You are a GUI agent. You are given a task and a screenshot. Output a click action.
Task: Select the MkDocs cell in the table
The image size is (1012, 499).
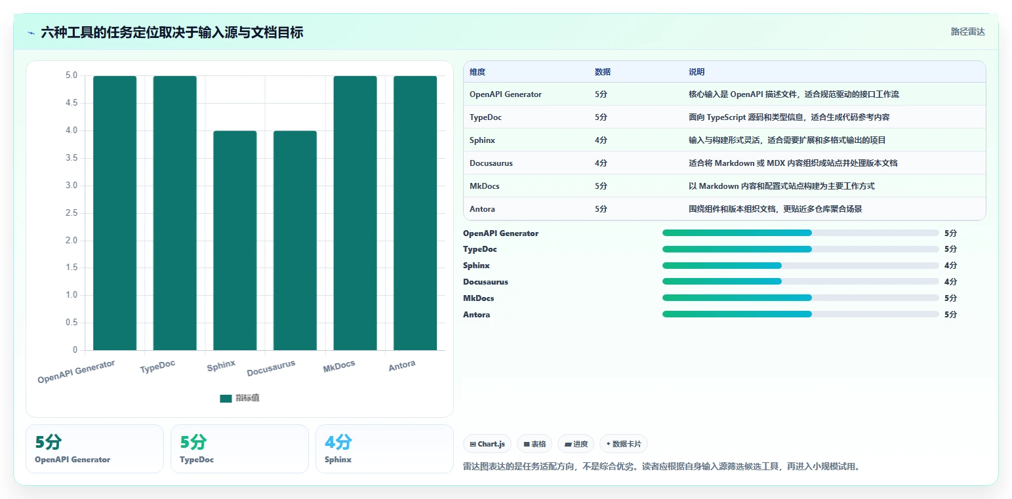485,186
